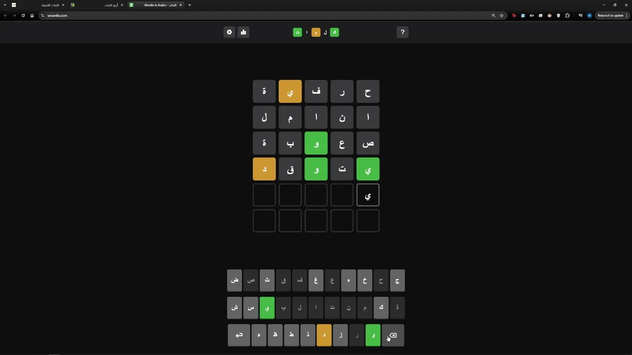Click the green ك tile in the logo
Viewport: 632px width, 355px height.
[x=334, y=32]
